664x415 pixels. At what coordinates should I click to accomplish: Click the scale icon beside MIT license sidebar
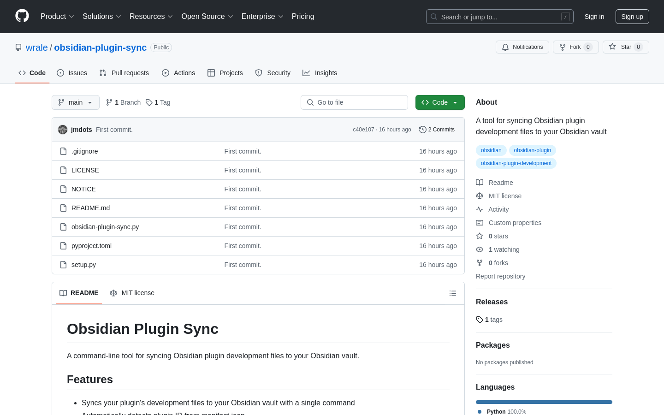480,196
